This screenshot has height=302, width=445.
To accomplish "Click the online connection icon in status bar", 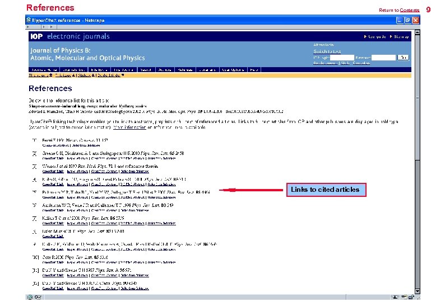I will (395, 297).
